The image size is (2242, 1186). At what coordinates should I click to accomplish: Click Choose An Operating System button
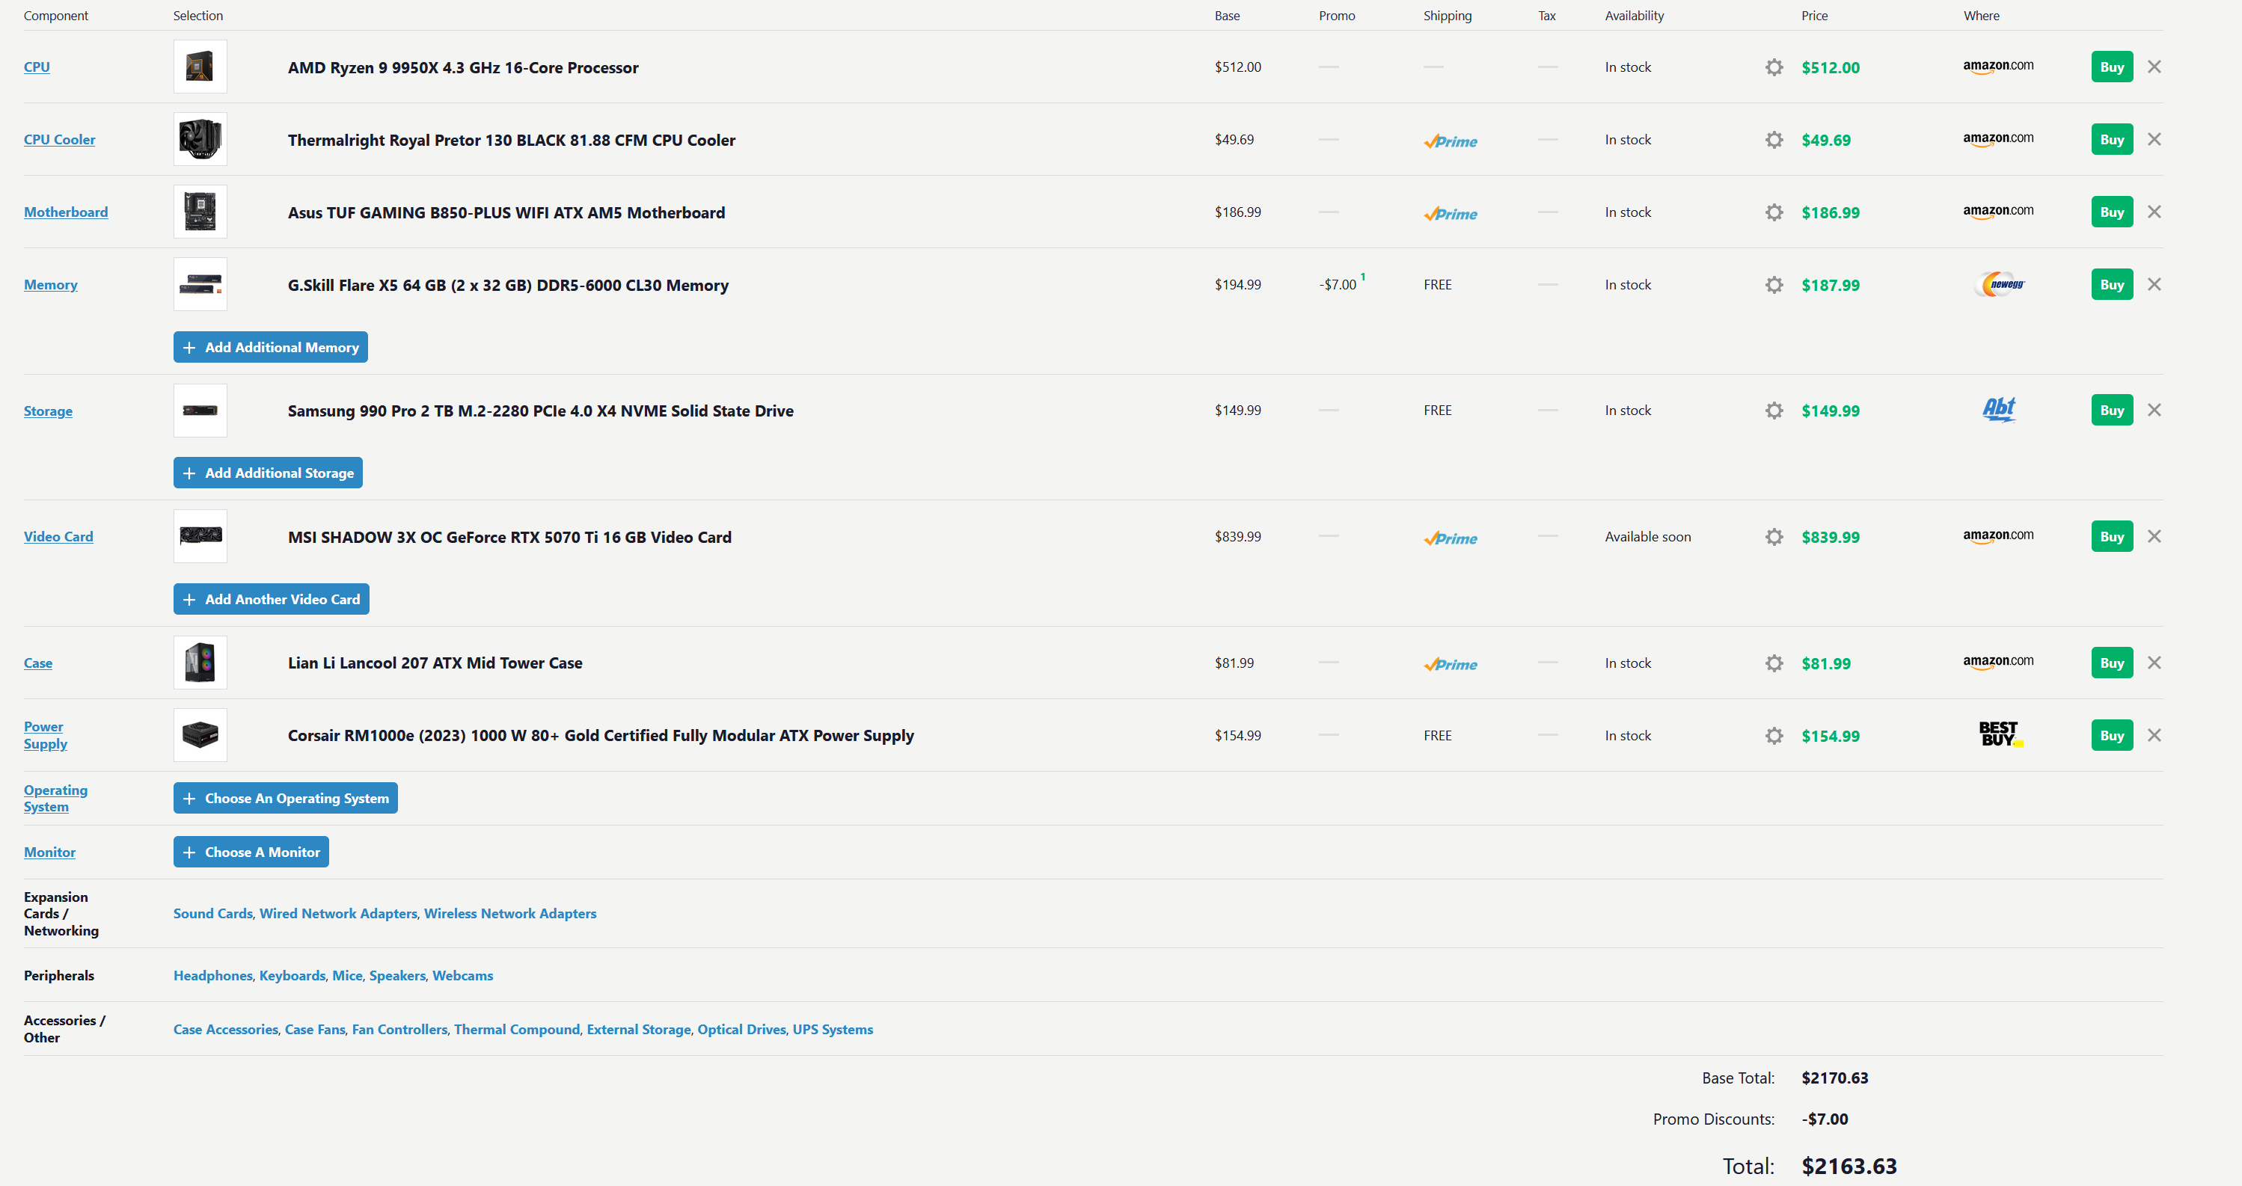click(x=286, y=798)
